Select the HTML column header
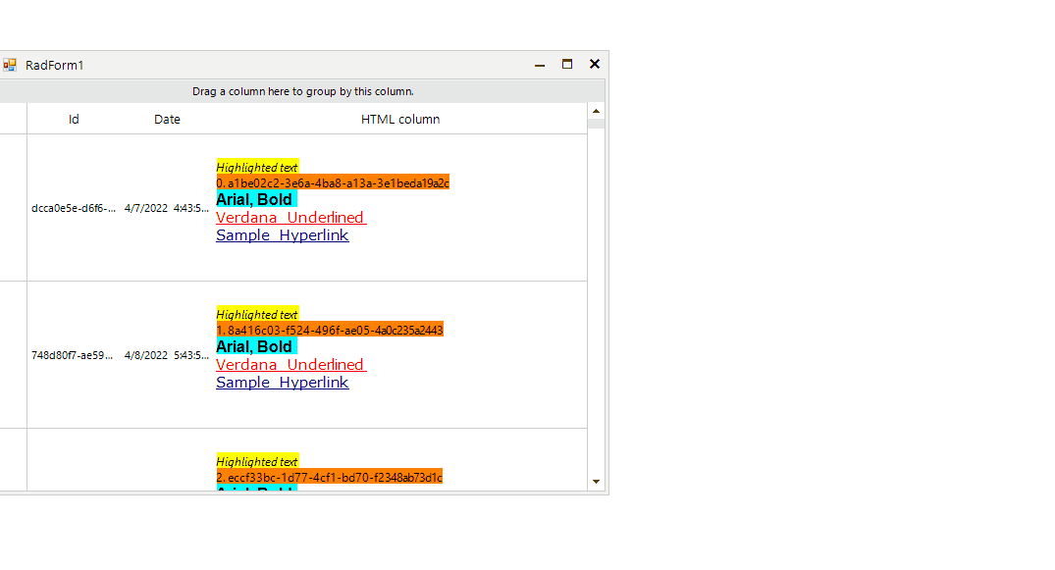 [x=400, y=119]
